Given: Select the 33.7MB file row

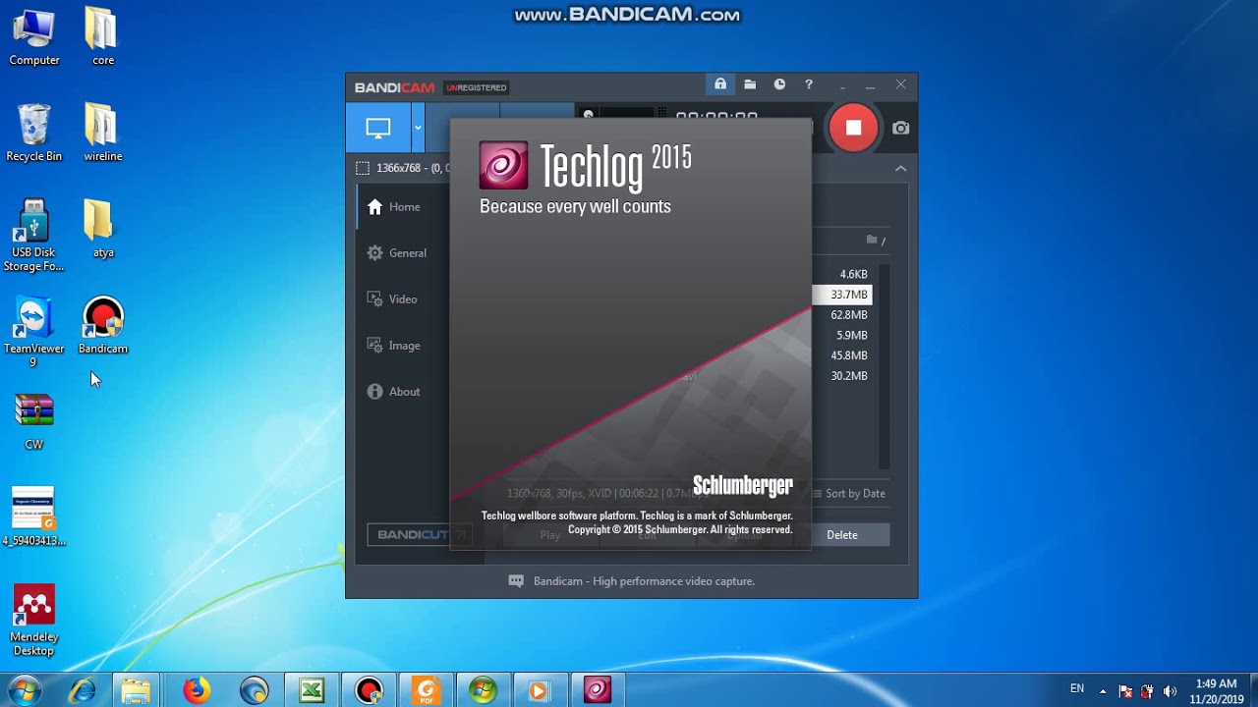Looking at the screenshot, I should 843,295.
